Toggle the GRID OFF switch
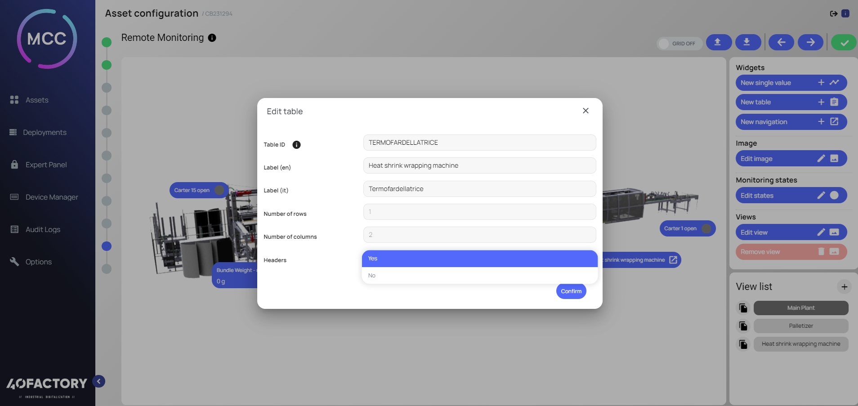Viewport: 858px width, 406px height. coord(664,44)
